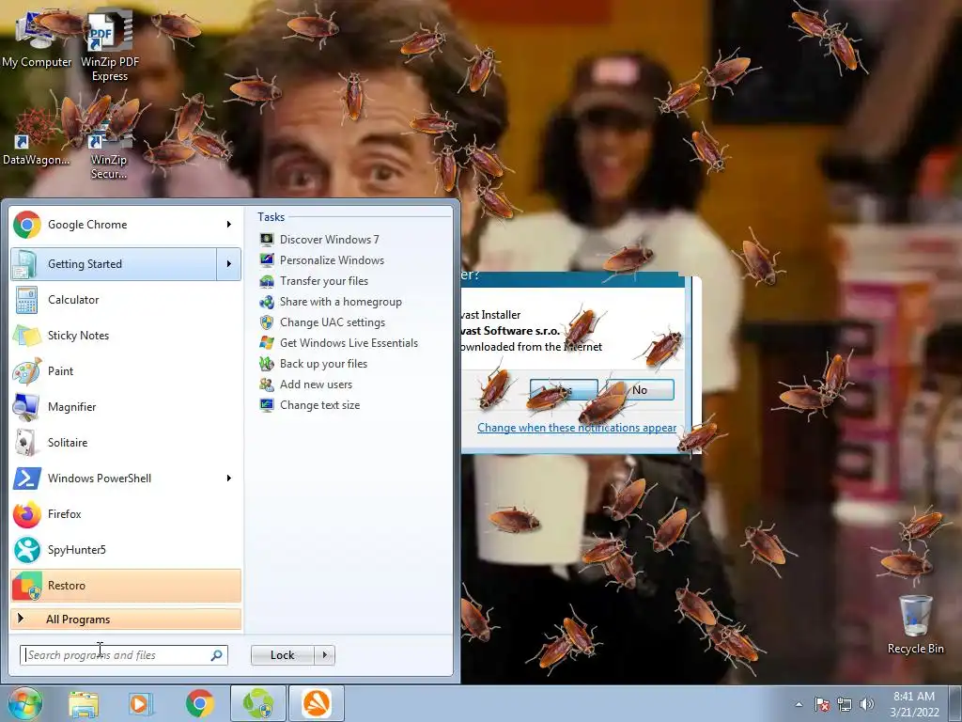The image size is (962, 722).
Task: Open the Magnifier icon
Action: (25, 406)
